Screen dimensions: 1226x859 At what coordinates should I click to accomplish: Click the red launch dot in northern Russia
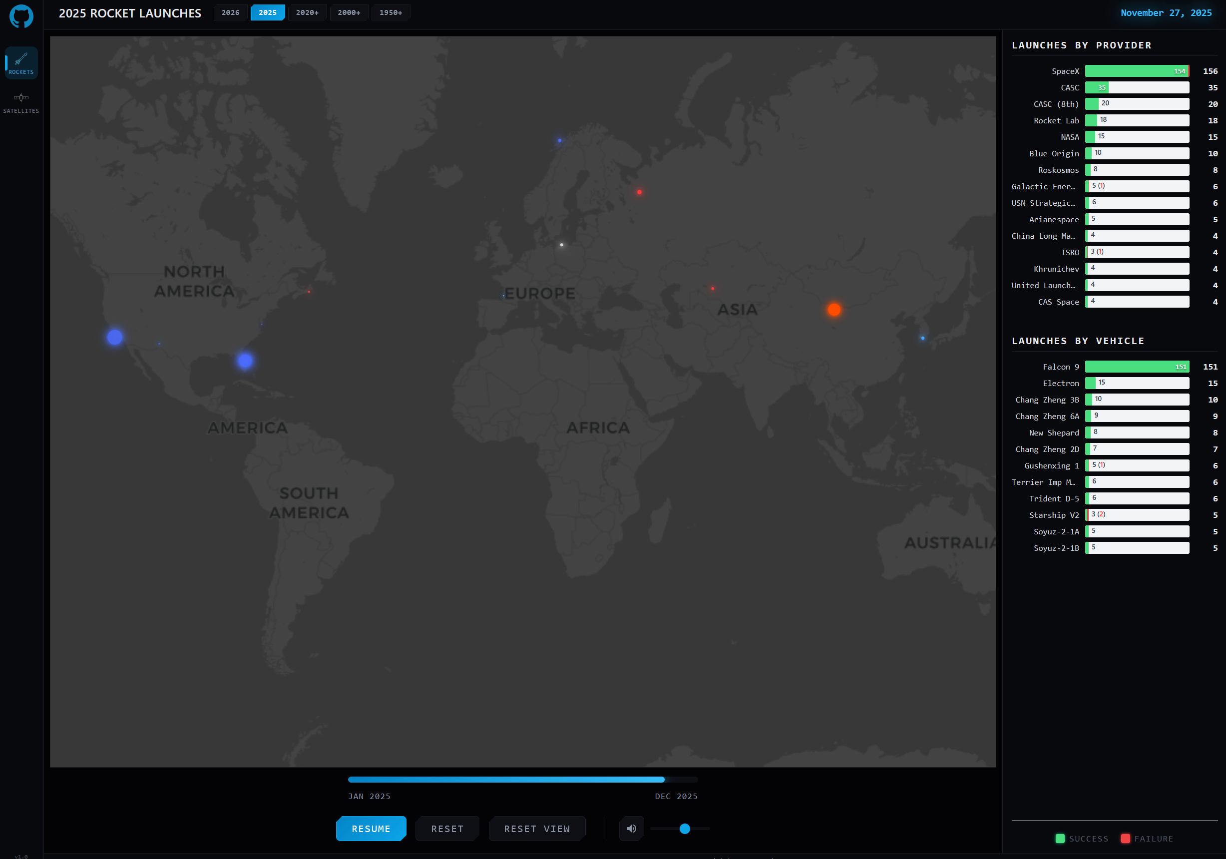639,192
